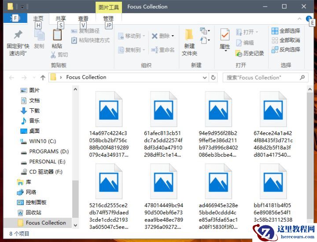The height and width of the screenshot is (242, 317).
Task: Open the CD drive (F:)
Action: click(41, 172)
